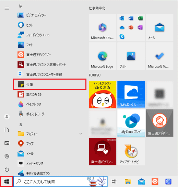Open the メール tile
The height and width of the screenshot is (187, 178).
159,27
